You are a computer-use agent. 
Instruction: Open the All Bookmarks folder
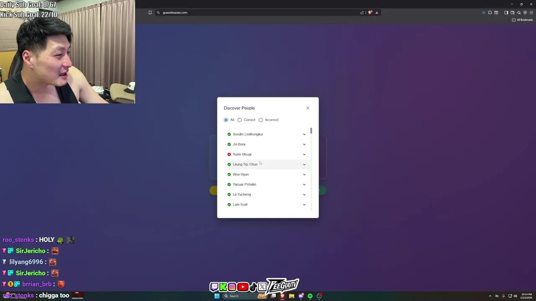click(522, 20)
